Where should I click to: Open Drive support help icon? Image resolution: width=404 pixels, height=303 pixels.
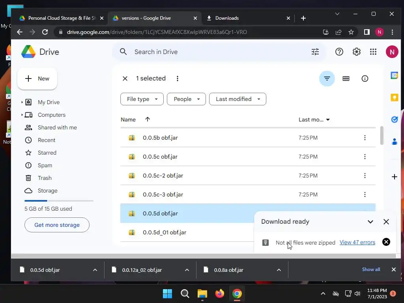(x=339, y=52)
